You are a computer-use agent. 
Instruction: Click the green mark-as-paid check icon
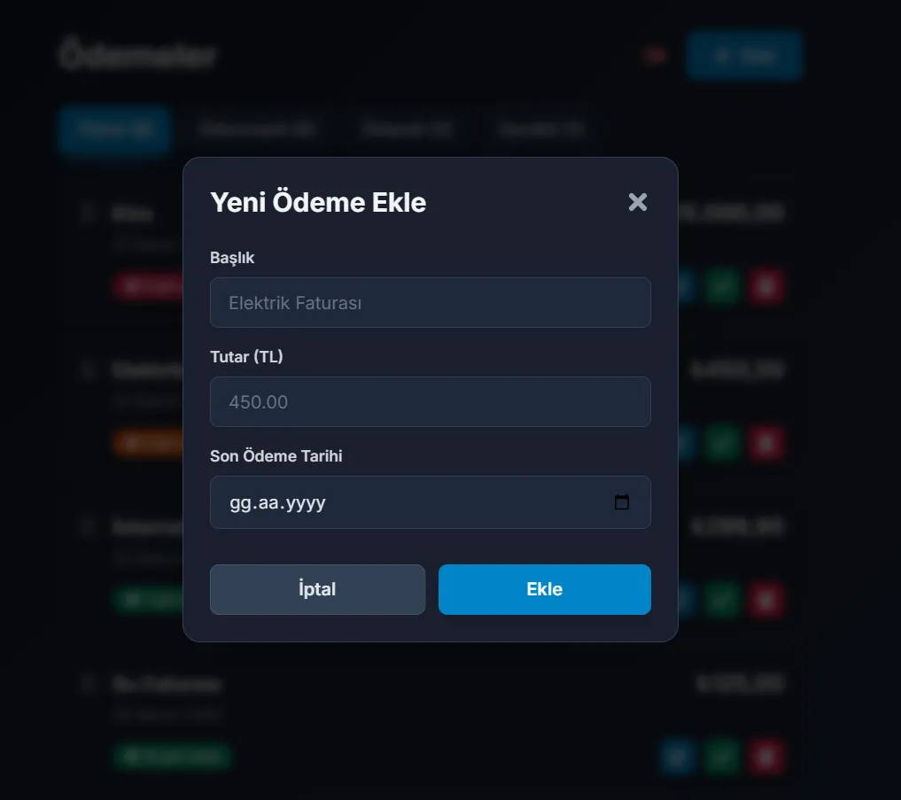721,286
